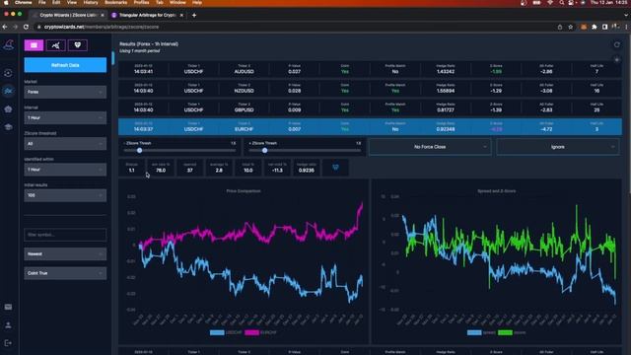The image size is (631, 355).
Task: Select the USDCHF GBPUSD result row
Action: click(x=370, y=107)
